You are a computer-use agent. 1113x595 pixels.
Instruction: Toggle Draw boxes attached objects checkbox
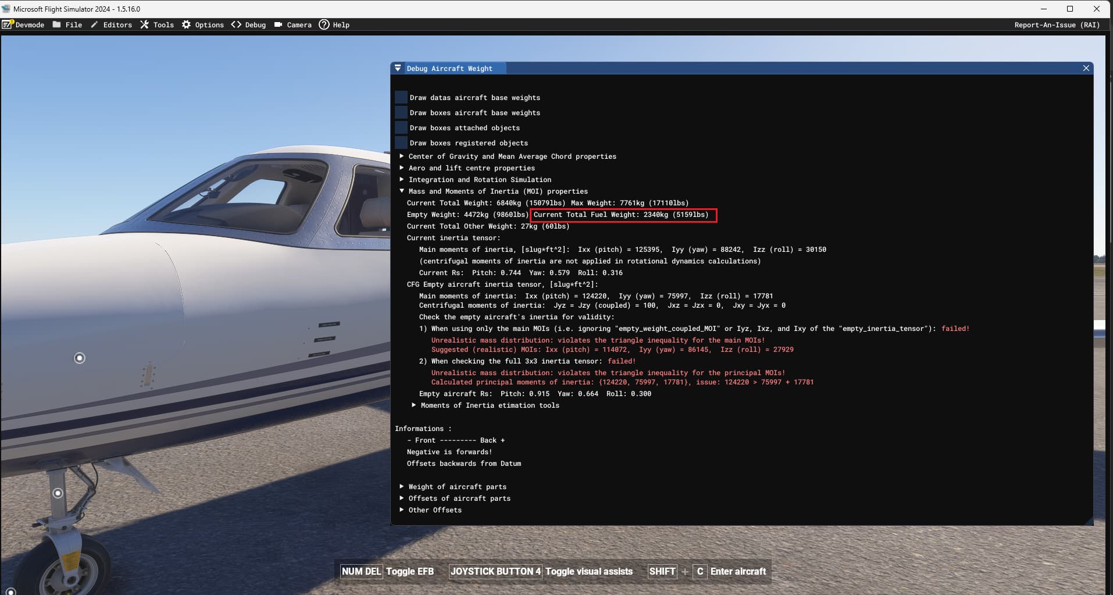point(401,127)
